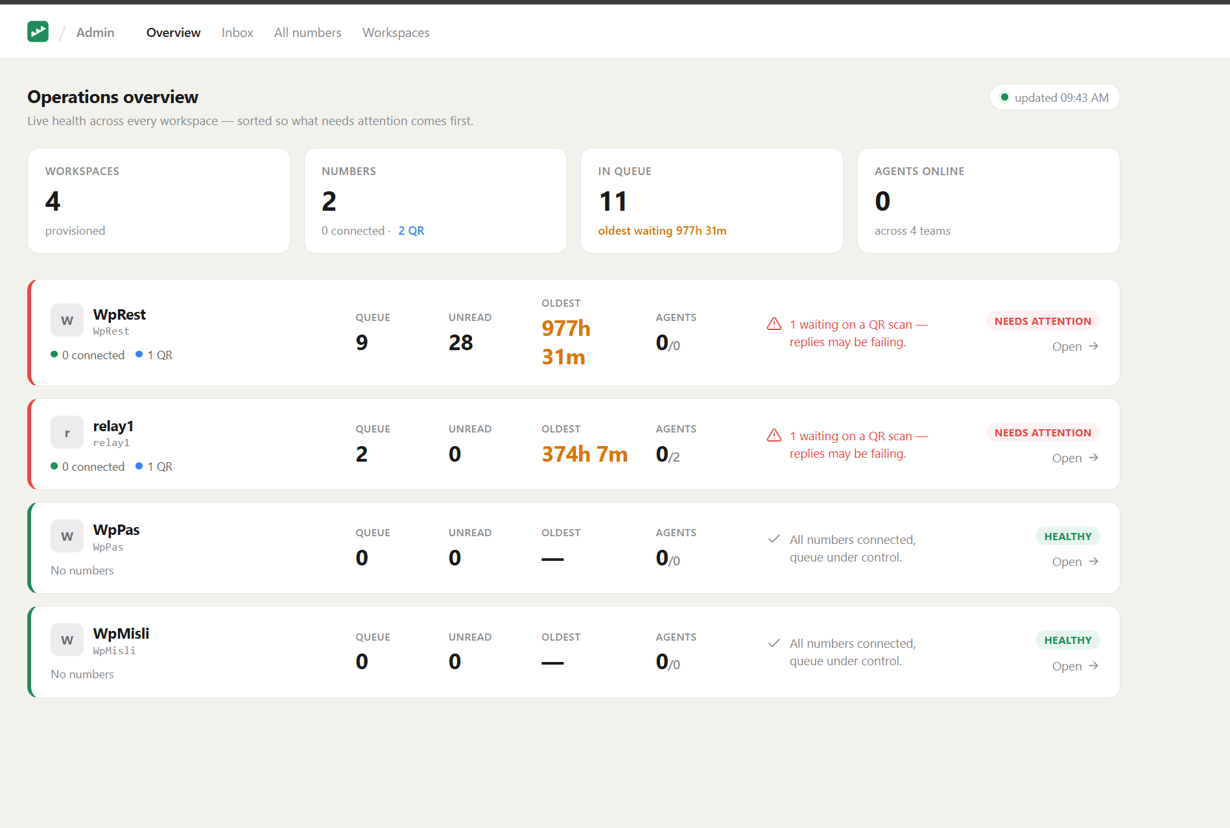Select the Workspaces summary card
The image size is (1230, 828).
pyautogui.click(x=159, y=201)
